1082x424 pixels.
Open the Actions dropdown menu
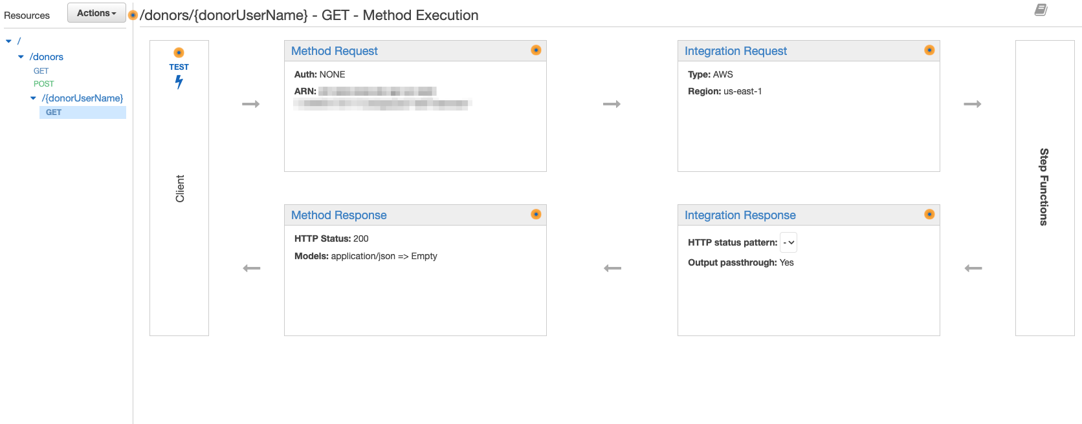tap(96, 13)
